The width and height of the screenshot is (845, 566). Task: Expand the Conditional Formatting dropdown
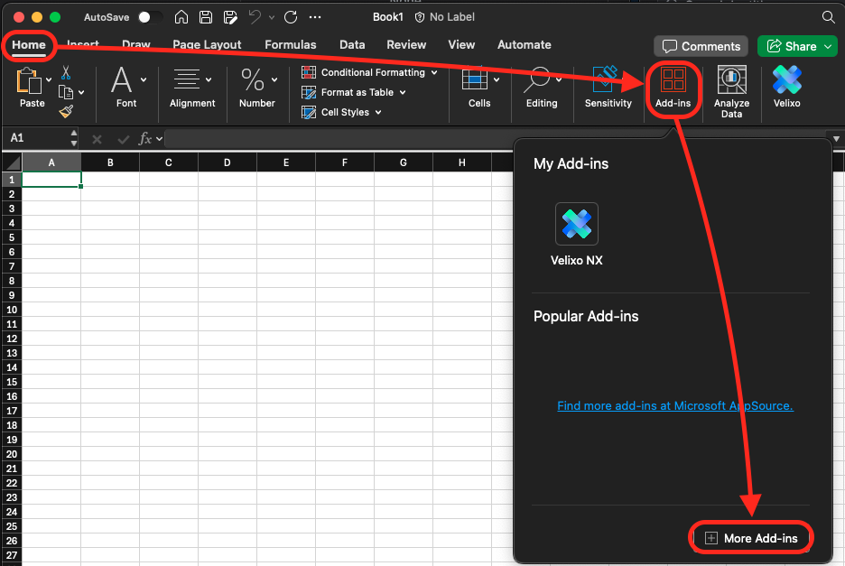coord(434,72)
